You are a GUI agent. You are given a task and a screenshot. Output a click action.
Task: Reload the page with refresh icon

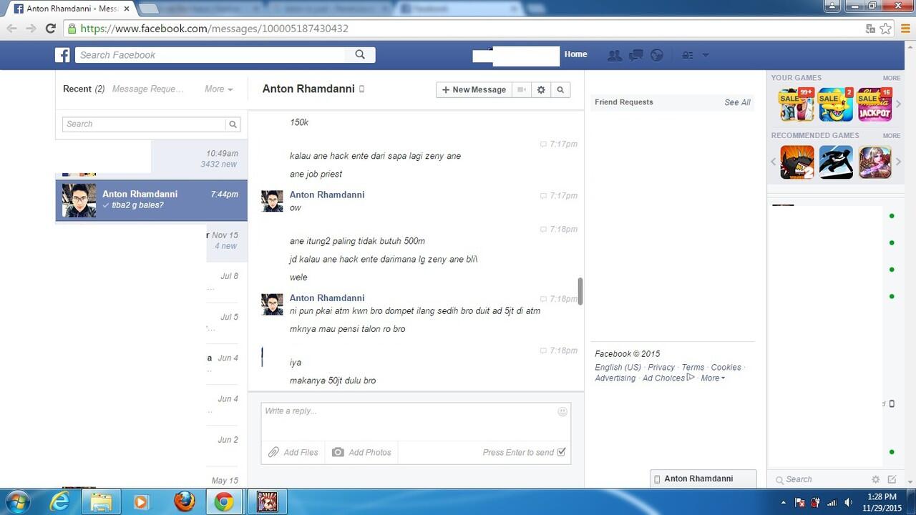pos(50,29)
